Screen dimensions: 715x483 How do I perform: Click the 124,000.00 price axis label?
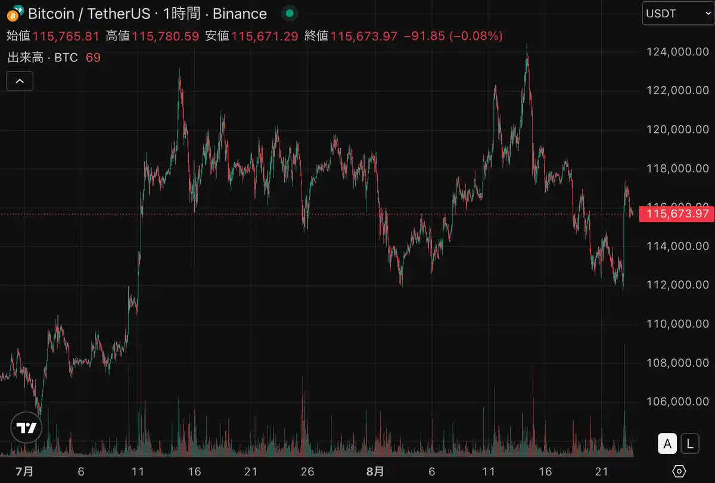pos(678,52)
